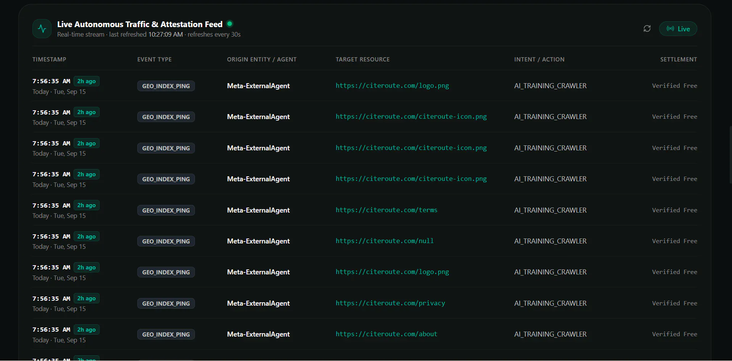Open the citeroute.com/about link

(x=386, y=334)
